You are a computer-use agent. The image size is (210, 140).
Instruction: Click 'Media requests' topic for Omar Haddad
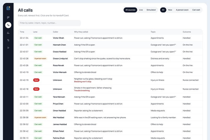click(158, 111)
